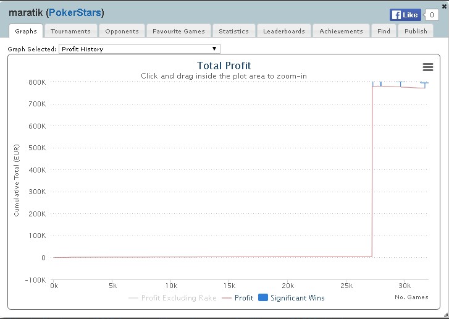Go to the Leaderboards tab
This screenshot has height=319, width=449.
283,31
